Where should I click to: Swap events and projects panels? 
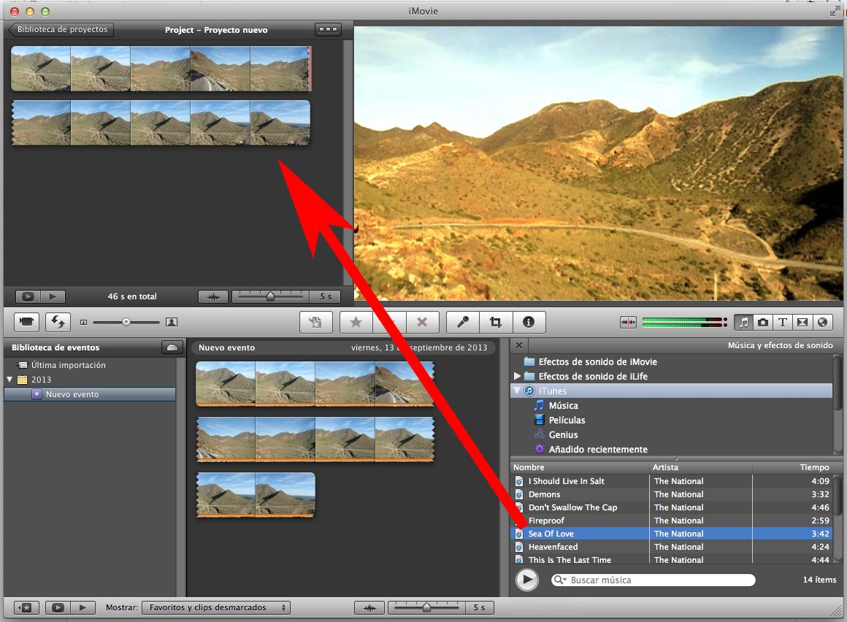pyautogui.click(x=58, y=321)
